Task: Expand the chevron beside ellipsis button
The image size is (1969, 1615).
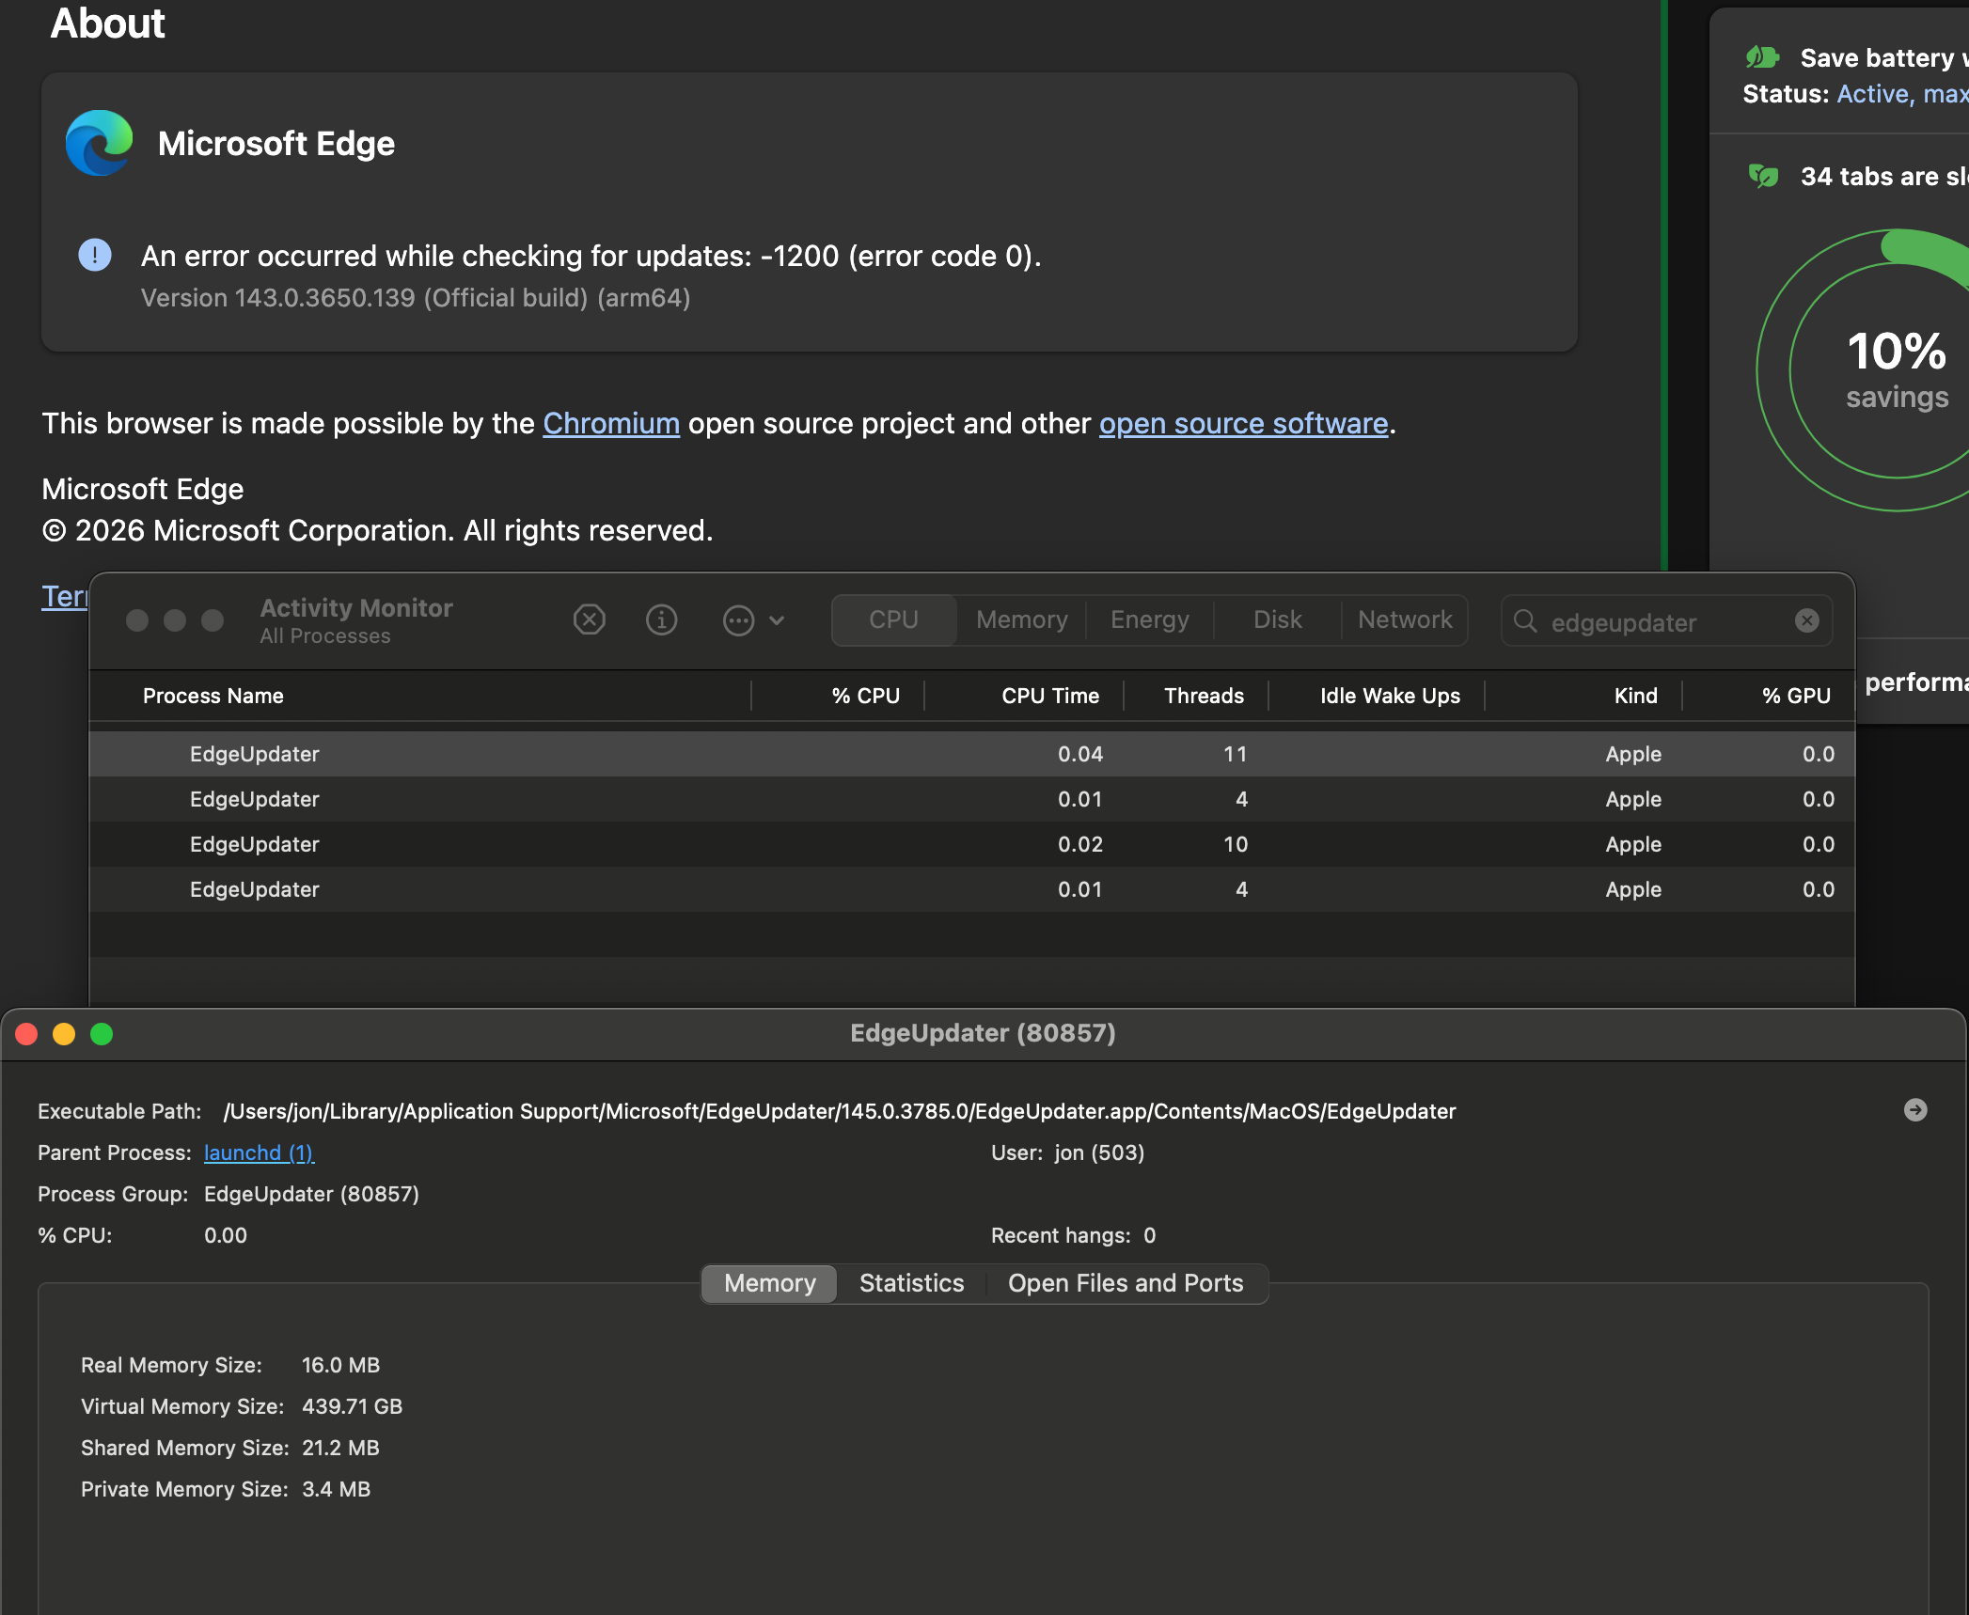Action: [777, 620]
